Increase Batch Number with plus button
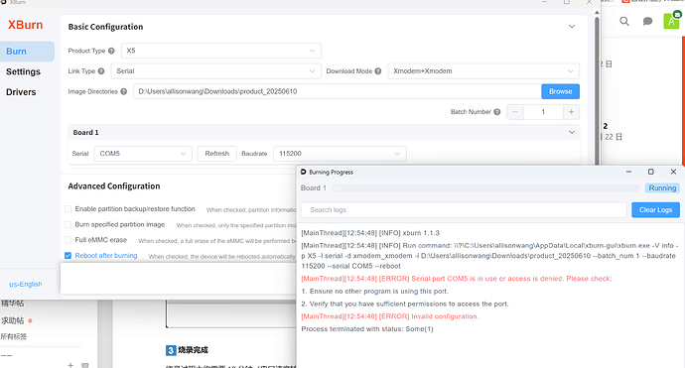Screen dimensions: 685x368 tap(571, 112)
